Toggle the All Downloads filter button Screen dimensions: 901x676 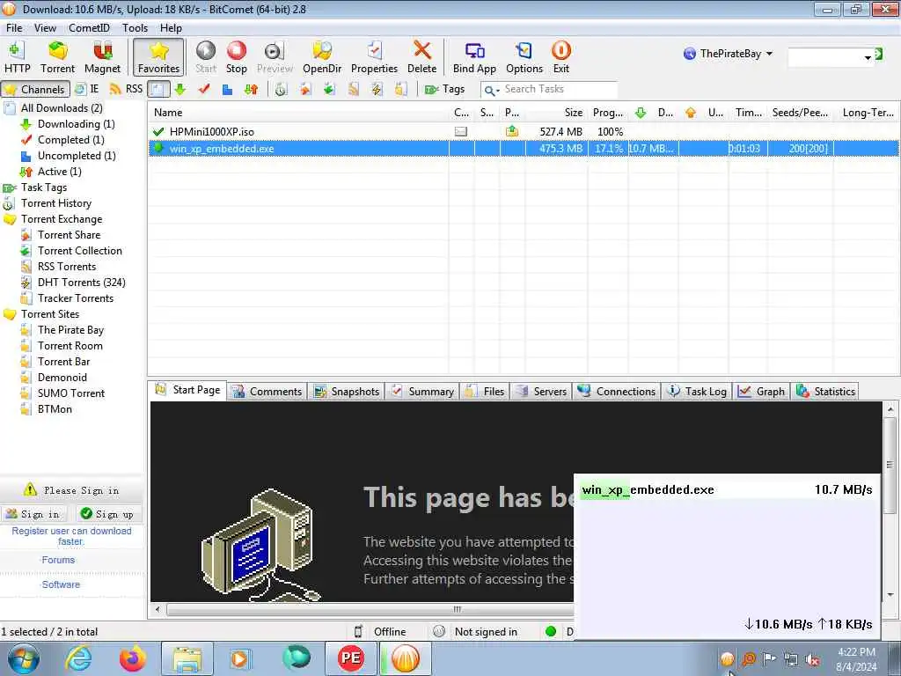[158, 89]
